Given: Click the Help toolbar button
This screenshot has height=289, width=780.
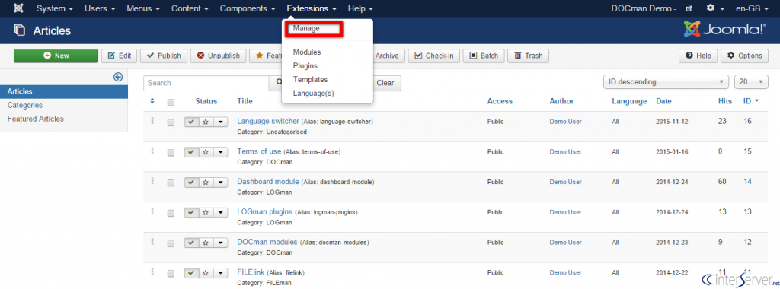Looking at the screenshot, I should 698,56.
